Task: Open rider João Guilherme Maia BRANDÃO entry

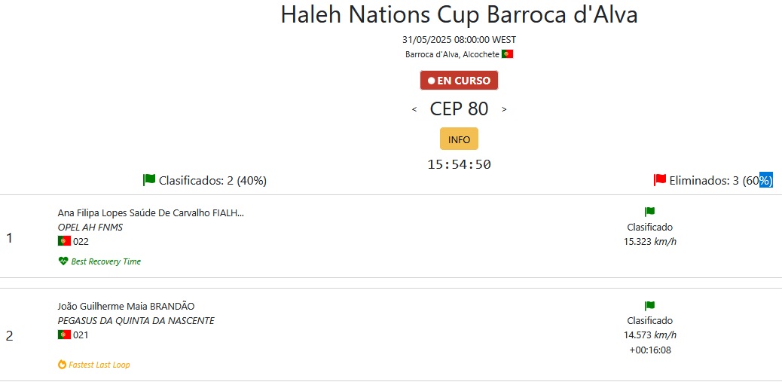Action: point(126,306)
